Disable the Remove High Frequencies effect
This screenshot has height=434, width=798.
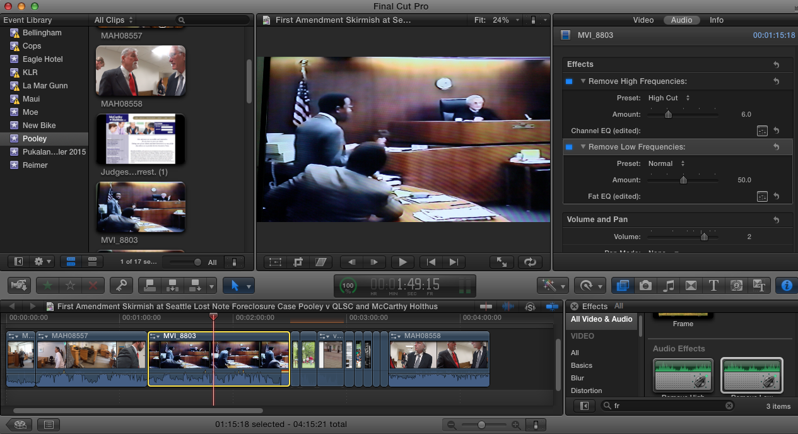tap(569, 81)
